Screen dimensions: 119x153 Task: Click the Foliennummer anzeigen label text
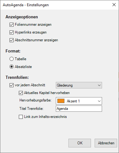pyautogui.click(x=33, y=25)
